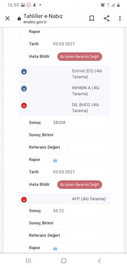Close the e-Nabız browser tab
Screen dimensions: 127x268
pyautogui.click(x=7, y=18)
